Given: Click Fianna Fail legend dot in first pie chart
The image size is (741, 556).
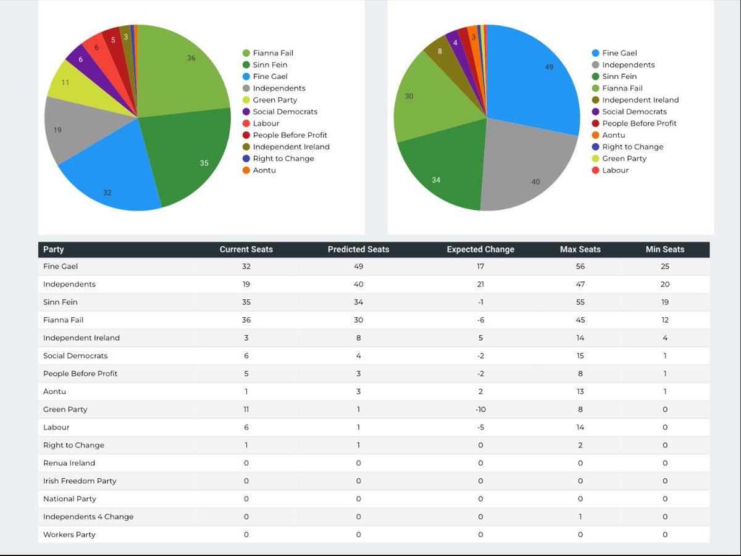Looking at the screenshot, I should coord(246,53).
